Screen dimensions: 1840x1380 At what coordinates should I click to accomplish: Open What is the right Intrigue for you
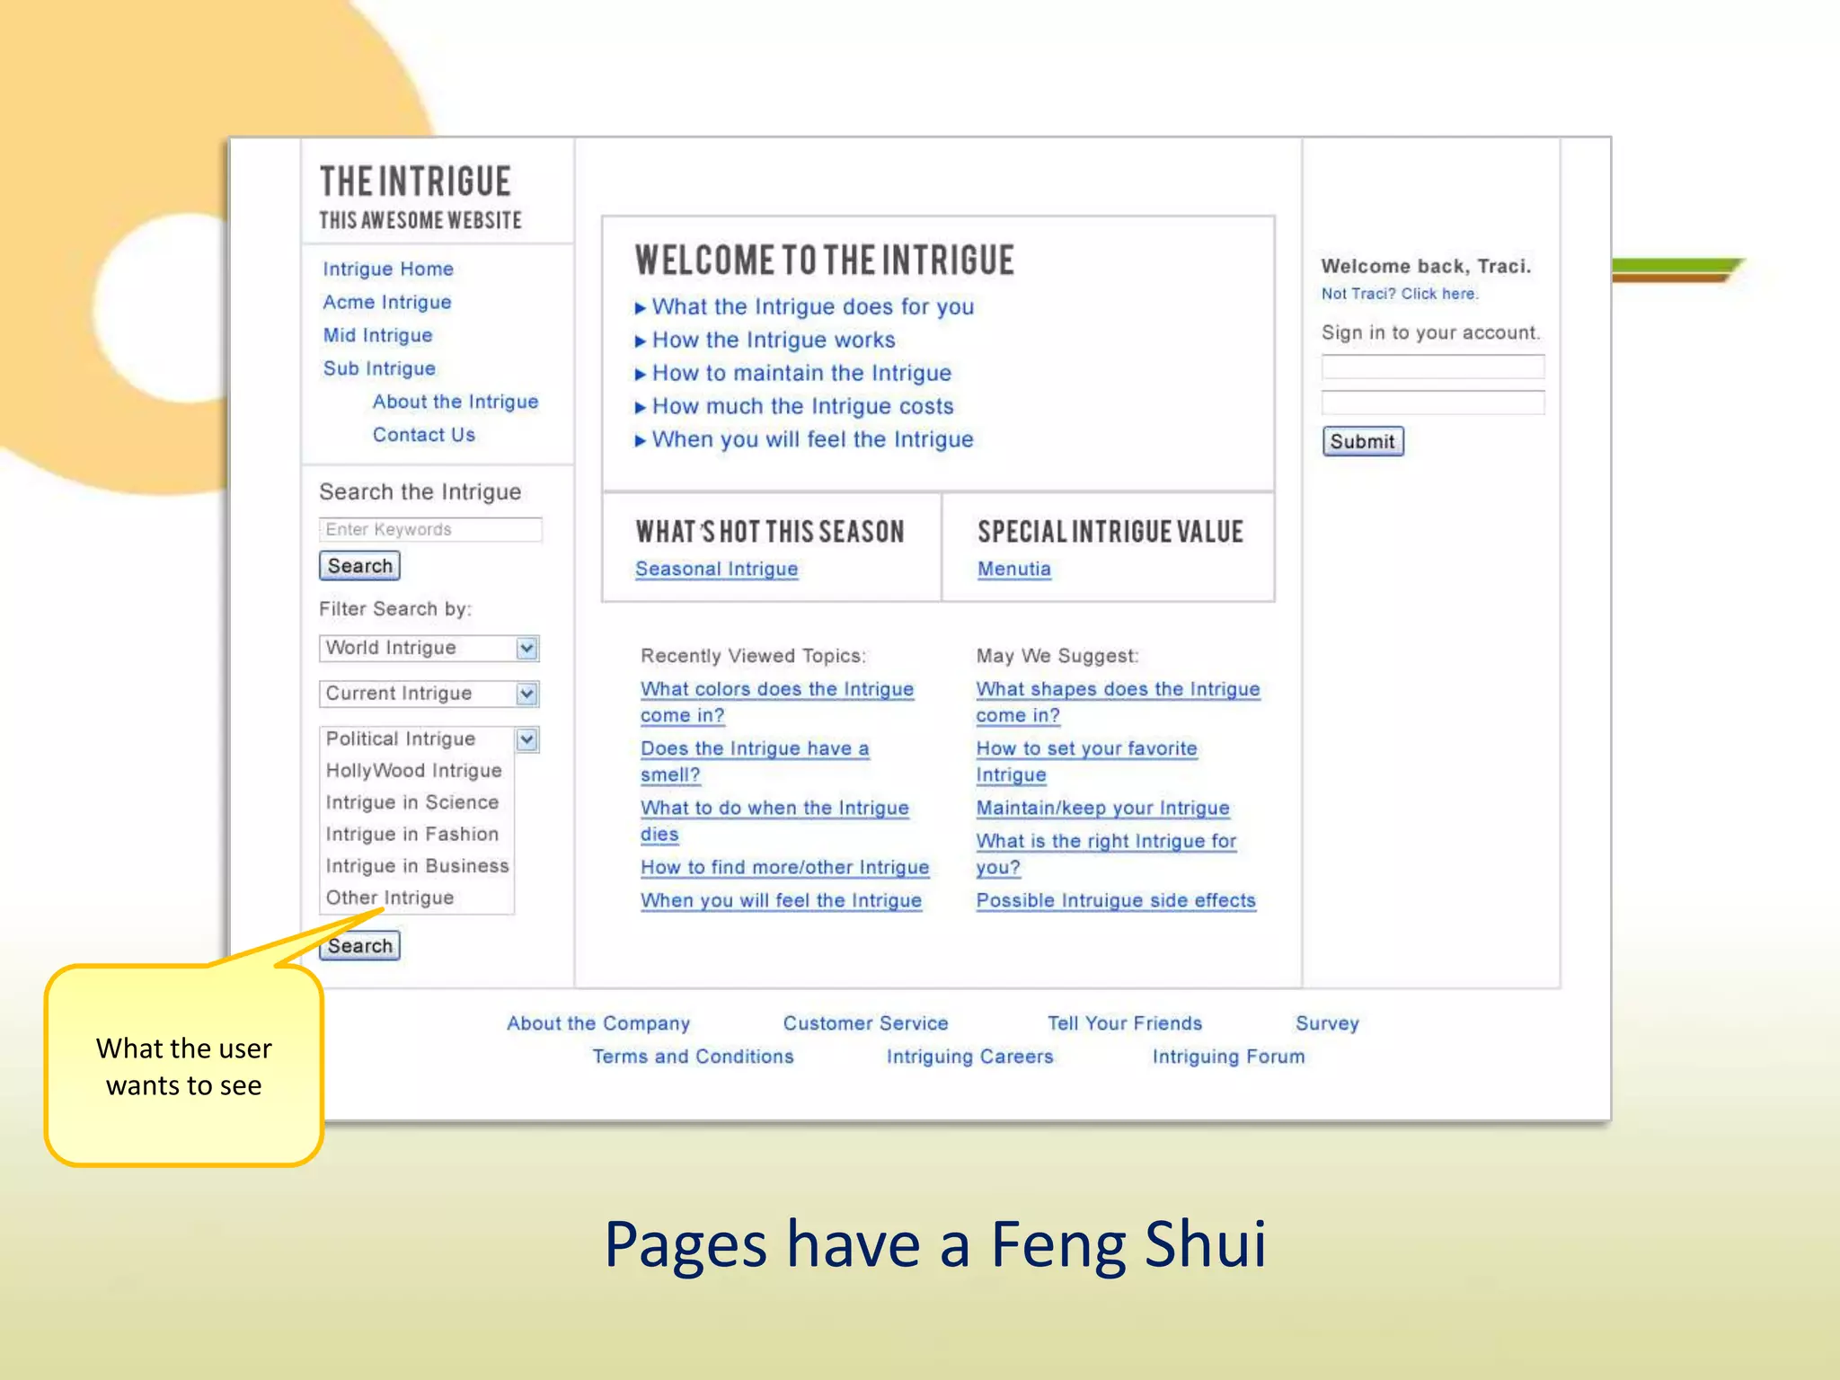(1107, 854)
